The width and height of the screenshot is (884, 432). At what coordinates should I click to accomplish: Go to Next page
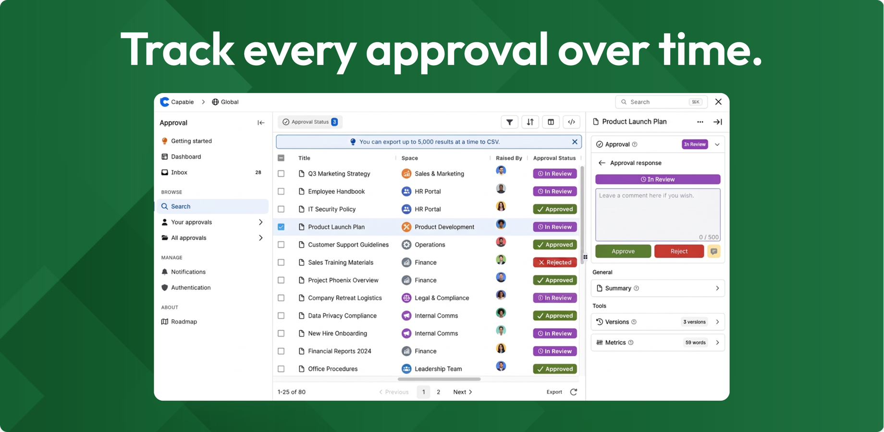coord(463,392)
